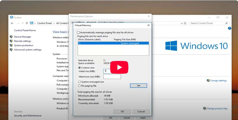Screen dimensions: 238x120
Task: Select the No paging file option
Action: pos(79,86)
